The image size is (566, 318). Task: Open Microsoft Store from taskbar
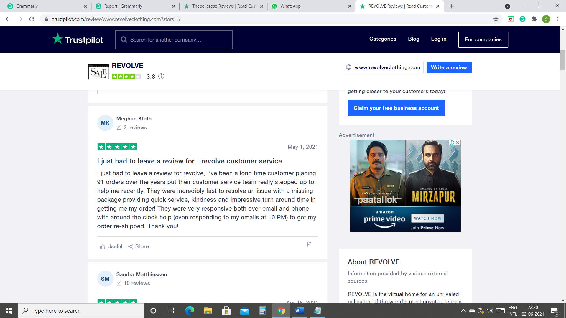(x=226, y=311)
